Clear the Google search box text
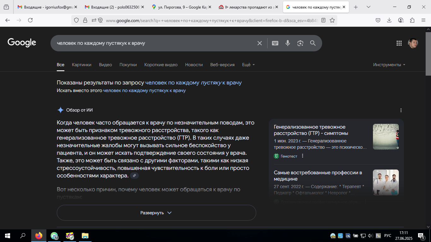This screenshot has width=431, height=242. click(x=260, y=43)
